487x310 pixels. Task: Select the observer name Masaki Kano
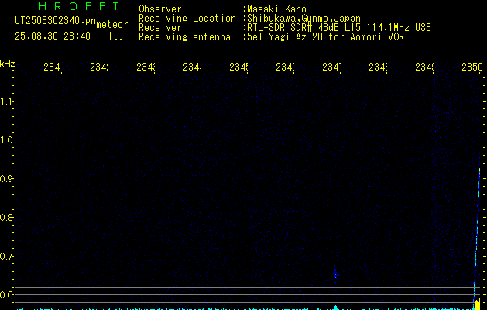click(x=276, y=9)
